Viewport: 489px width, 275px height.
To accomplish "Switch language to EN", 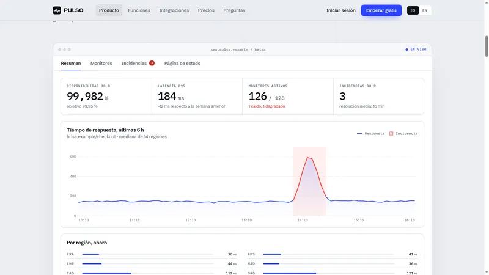I will (424, 10).
